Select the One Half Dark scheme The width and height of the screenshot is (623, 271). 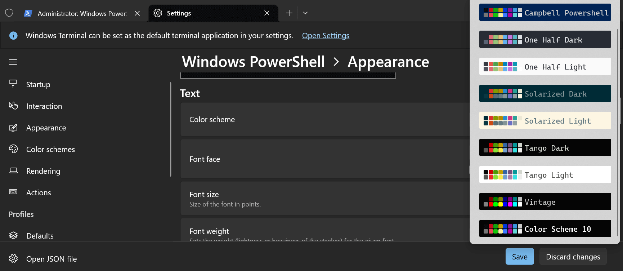coord(545,39)
